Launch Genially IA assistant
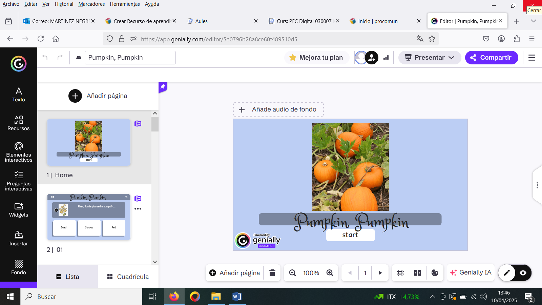 tap(471, 272)
